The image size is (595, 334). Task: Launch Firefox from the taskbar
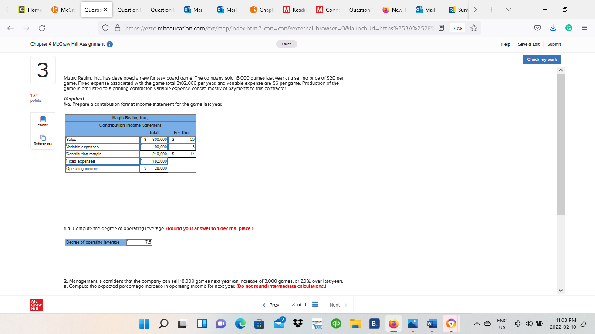pos(393,324)
